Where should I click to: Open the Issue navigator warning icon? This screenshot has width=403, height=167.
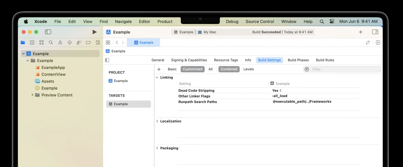(x=60, y=42)
